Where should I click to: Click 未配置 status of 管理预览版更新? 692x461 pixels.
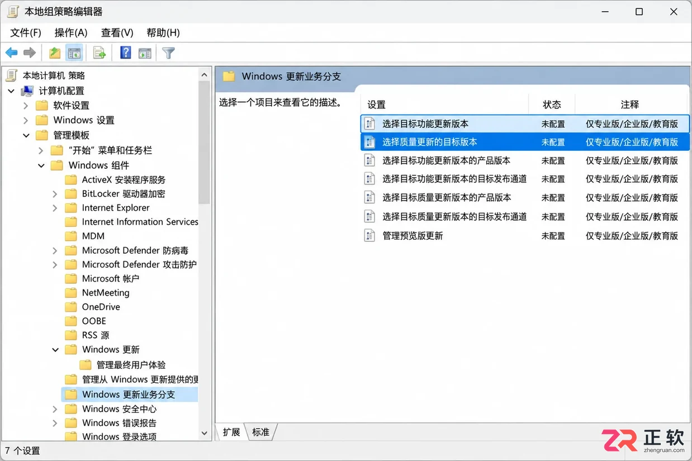point(553,236)
